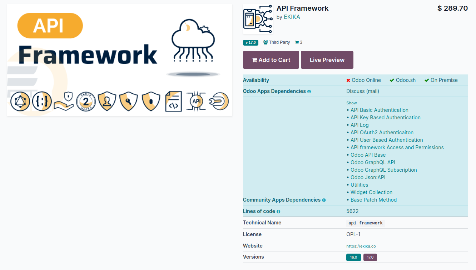Open the Live Preview

coord(327,60)
